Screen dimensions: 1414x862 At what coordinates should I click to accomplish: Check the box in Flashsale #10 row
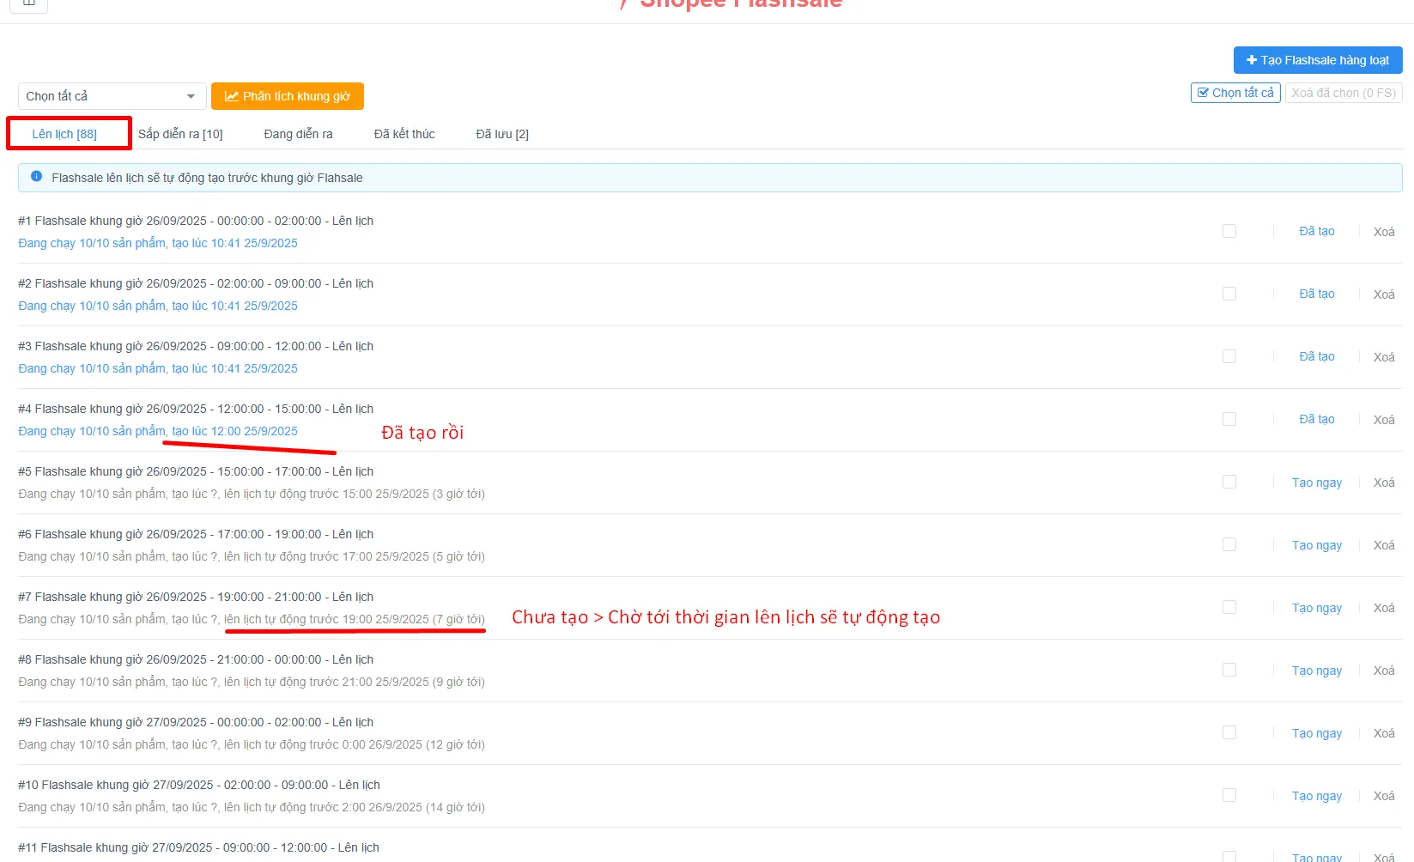coord(1229,795)
